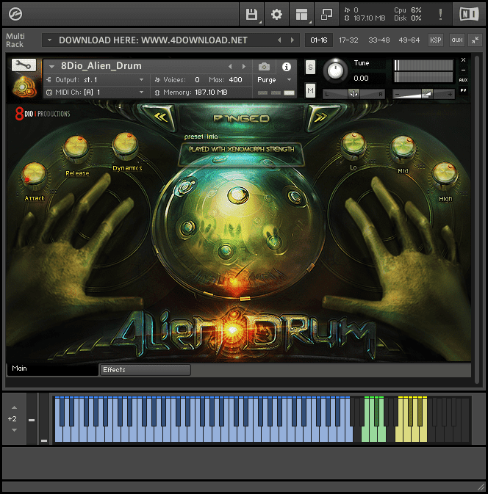Click the Release knob
Viewport: 488px width, 494px height.
[x=76, y=148]
